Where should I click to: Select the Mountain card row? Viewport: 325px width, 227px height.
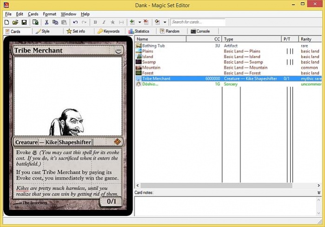[228, 67]
